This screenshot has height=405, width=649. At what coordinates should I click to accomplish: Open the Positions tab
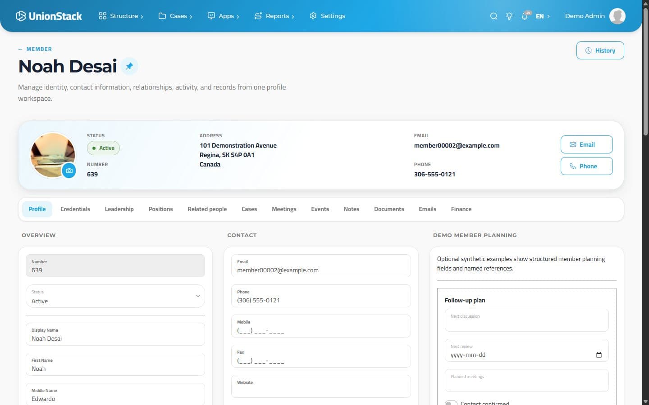coord(161,209)
